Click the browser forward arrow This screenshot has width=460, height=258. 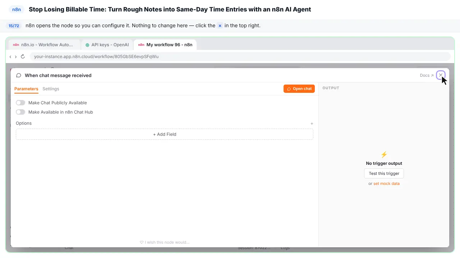[x=16, y=57]
